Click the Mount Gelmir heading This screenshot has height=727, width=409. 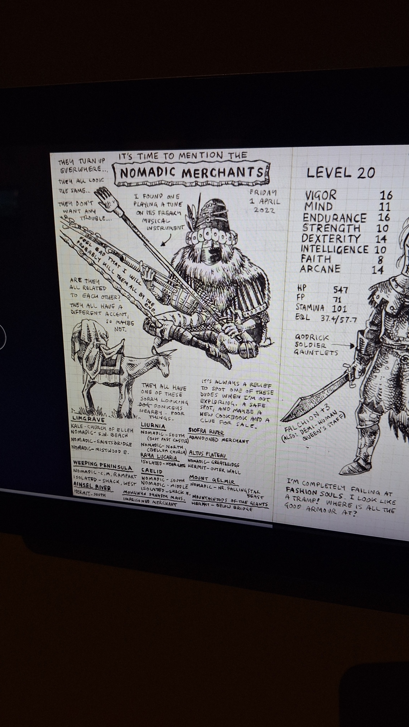212,477
